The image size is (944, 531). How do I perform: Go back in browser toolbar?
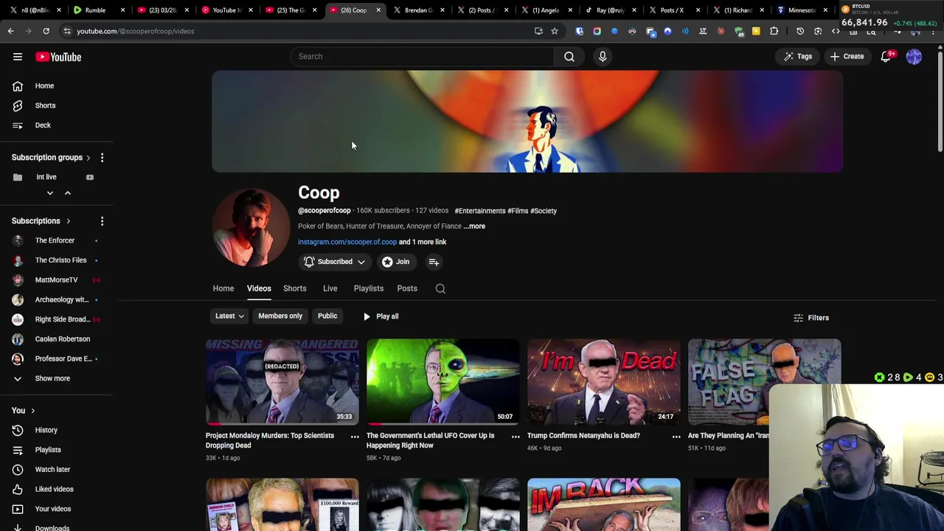[10, 31]
